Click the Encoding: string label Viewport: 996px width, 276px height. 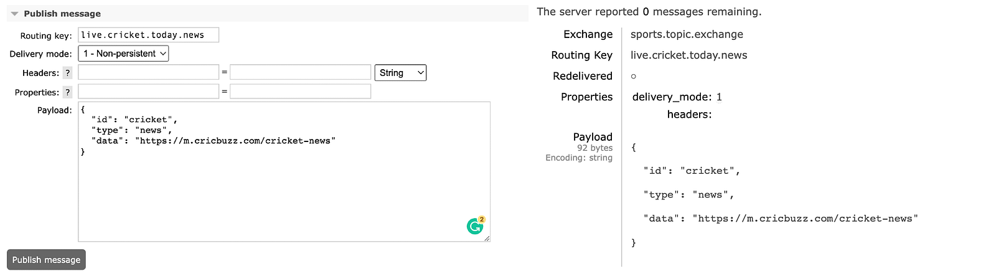click(579, 158)
